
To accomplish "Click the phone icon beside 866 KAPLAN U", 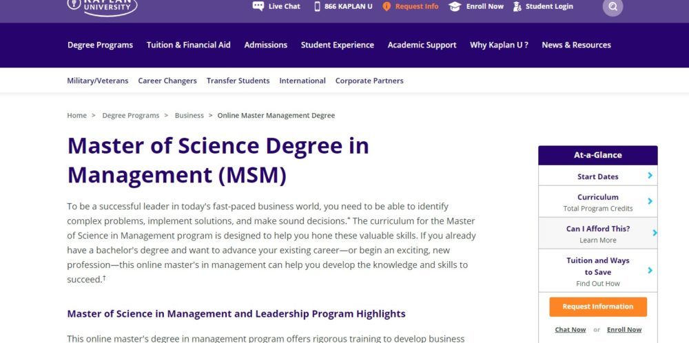I will [317, 6].
